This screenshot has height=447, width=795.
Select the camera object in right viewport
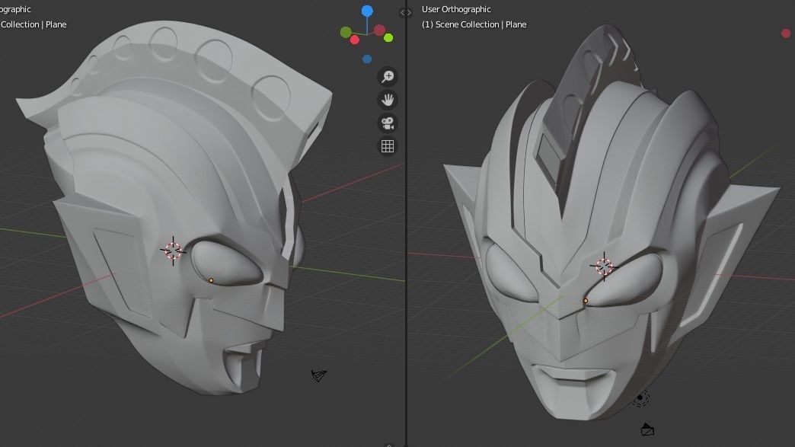[647, 429]
